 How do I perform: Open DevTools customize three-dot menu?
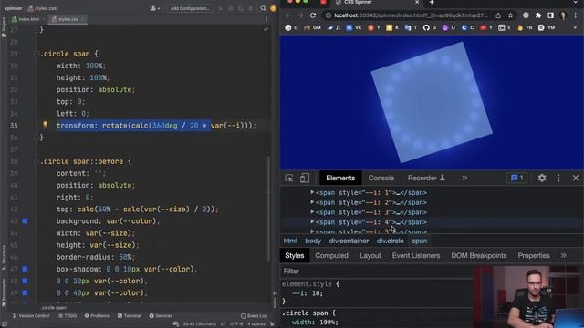pyautogui.click(x=558, y=179)
